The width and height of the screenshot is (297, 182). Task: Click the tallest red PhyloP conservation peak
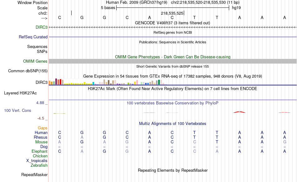[239, 112]
